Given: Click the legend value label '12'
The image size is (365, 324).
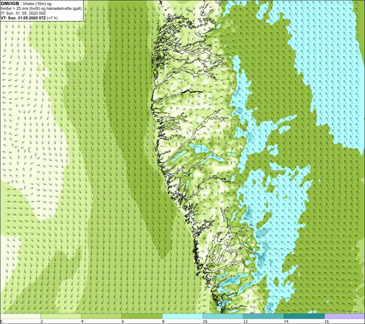Looking at the screenshot, I should tap(245, 321).
